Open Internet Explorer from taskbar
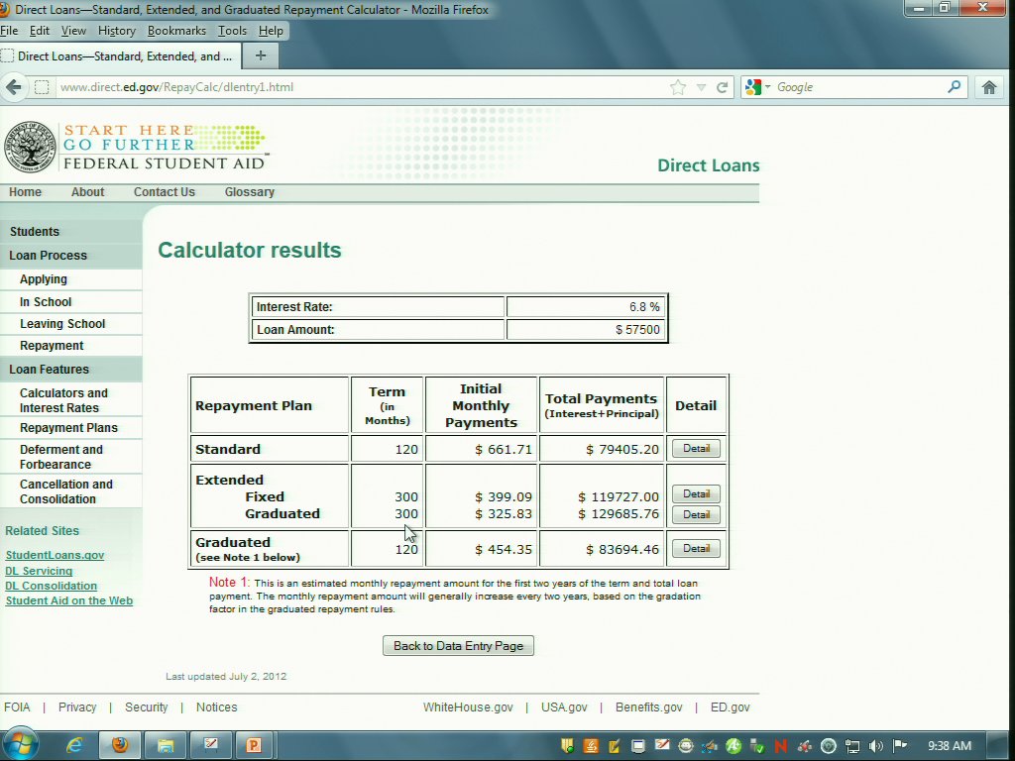Image resolution: width=1015 pixels, height=761 pixels. coord(74,745)
